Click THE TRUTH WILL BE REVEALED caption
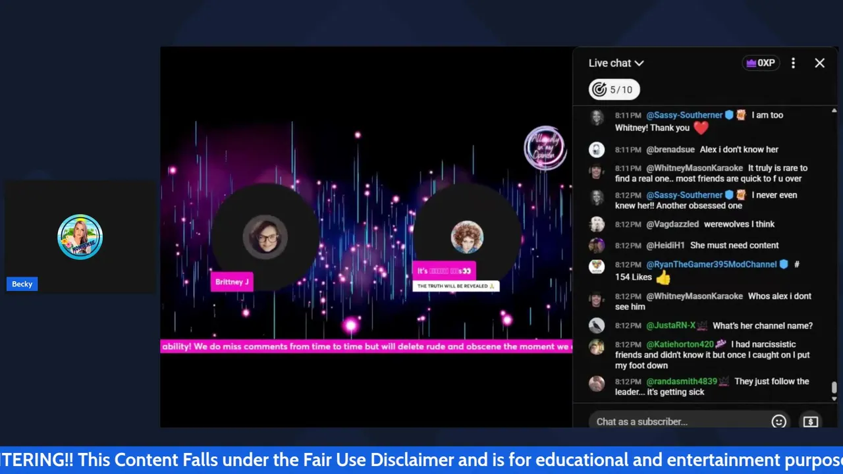This screenshot has height=474, width=843. pos(456,286)
